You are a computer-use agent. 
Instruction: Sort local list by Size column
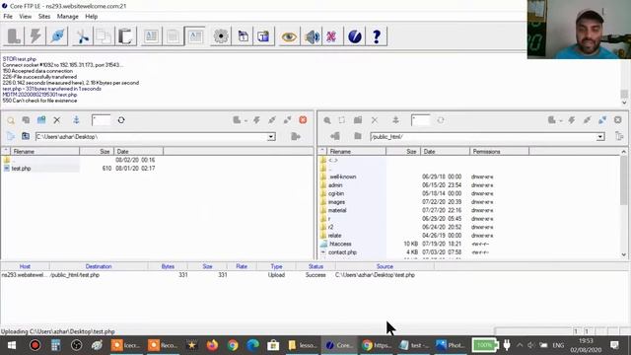(97, 151)
